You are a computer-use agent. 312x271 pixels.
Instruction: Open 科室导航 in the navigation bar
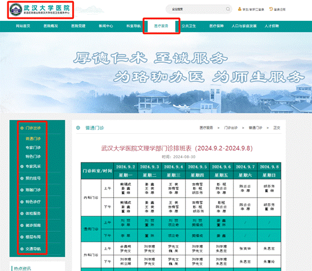point(134,26)
